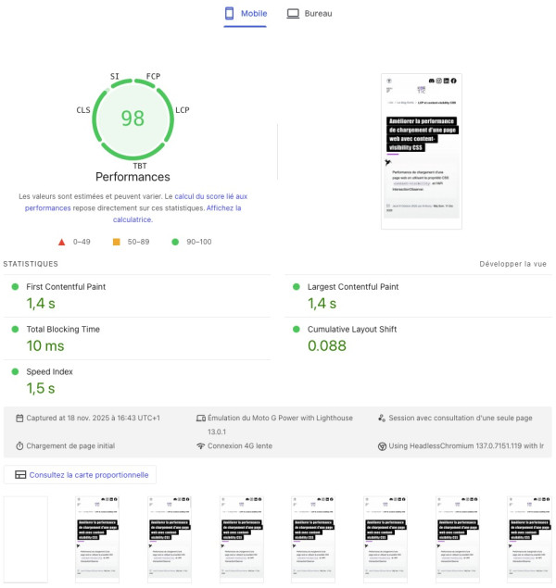The image size is (556, 588).
Task: Click the red triangle 0–49 legend icon
Action: [x=61, y=242]
